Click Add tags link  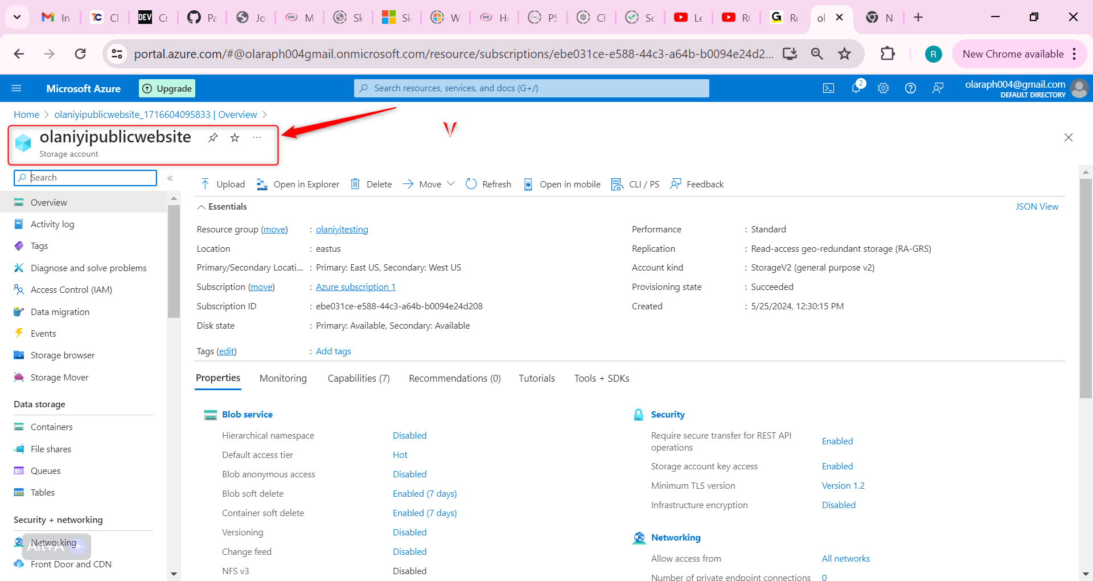[x=334, y=351]
